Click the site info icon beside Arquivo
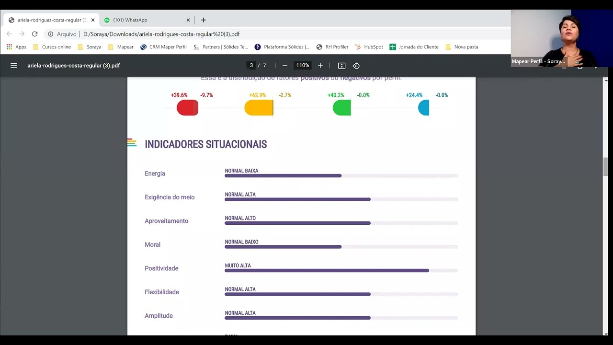 click(50, 34)
